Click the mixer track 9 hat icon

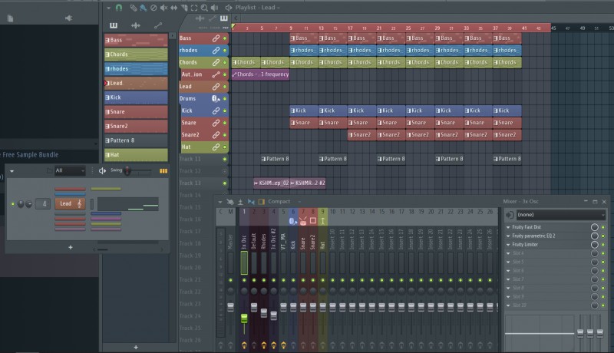pyautogui.click(x=322, y=221)
